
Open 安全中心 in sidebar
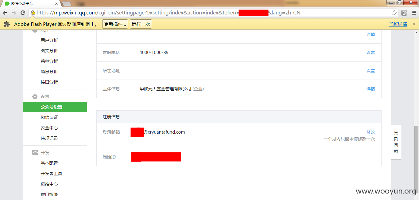[x=49, y=128]
